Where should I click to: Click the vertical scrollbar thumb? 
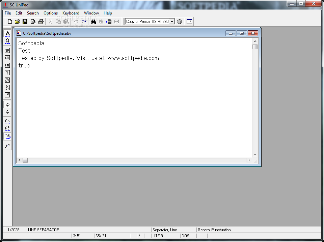pyautogui.click(x=255, y=47)
